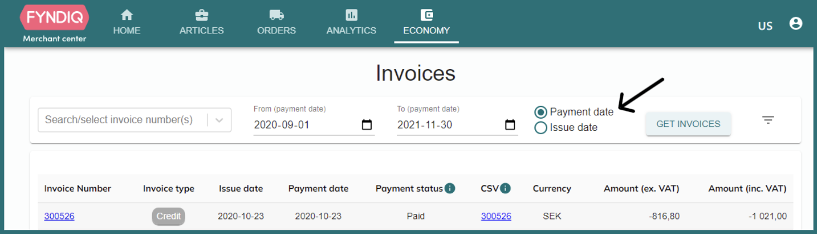Image resolution: width=817 pixels, height=234 pixels.
Task: Open the To date calendar picker icon
Action: [x=510, y=125]
